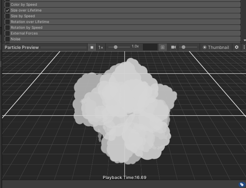Open preview settings gear icon

pyautogui.click(x=237, y=47)
